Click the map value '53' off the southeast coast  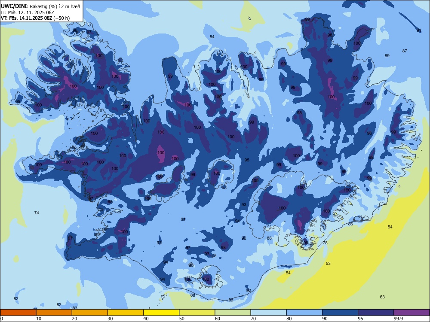click(x=328, y=264)
